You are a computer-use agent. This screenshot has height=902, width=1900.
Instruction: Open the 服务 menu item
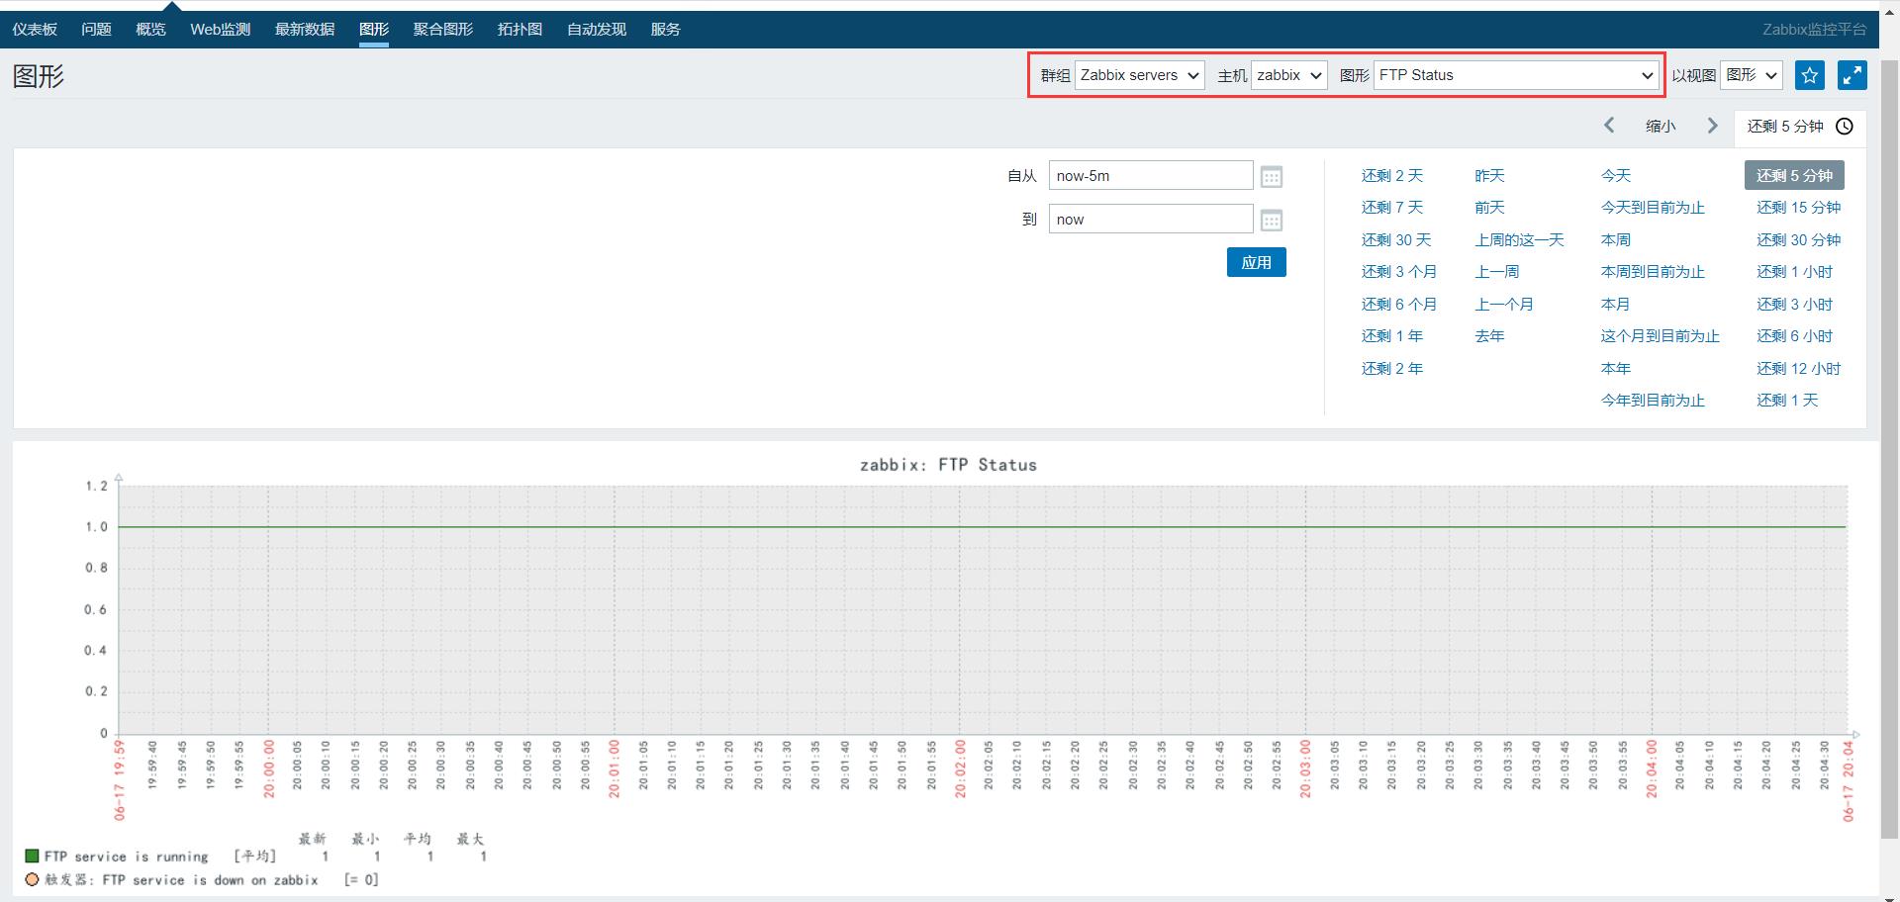(x=666, y=30)
